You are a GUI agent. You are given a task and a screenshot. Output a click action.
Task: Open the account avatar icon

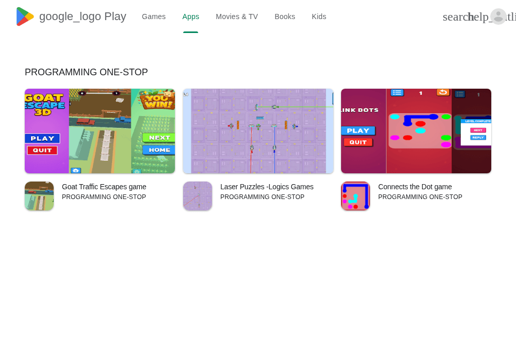(498, 17)
